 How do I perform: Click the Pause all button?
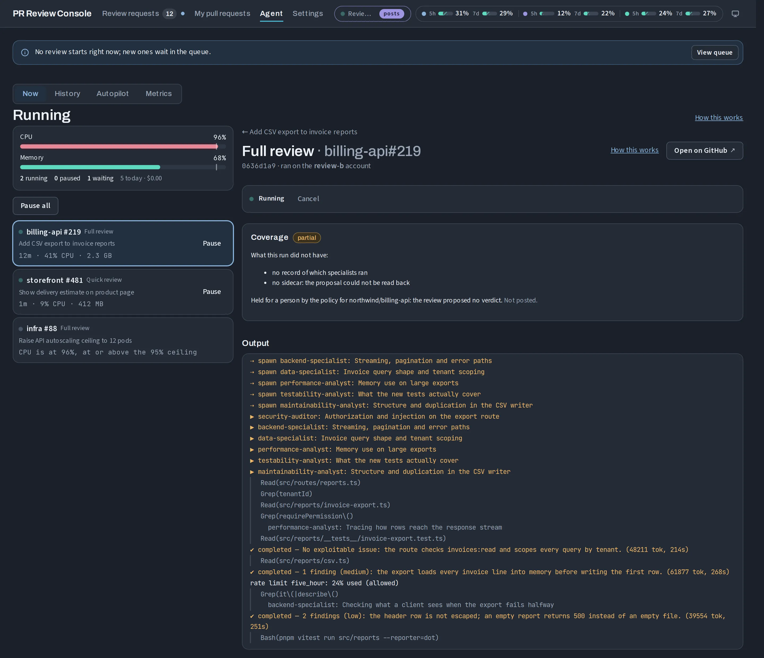[x=35, y=206]
